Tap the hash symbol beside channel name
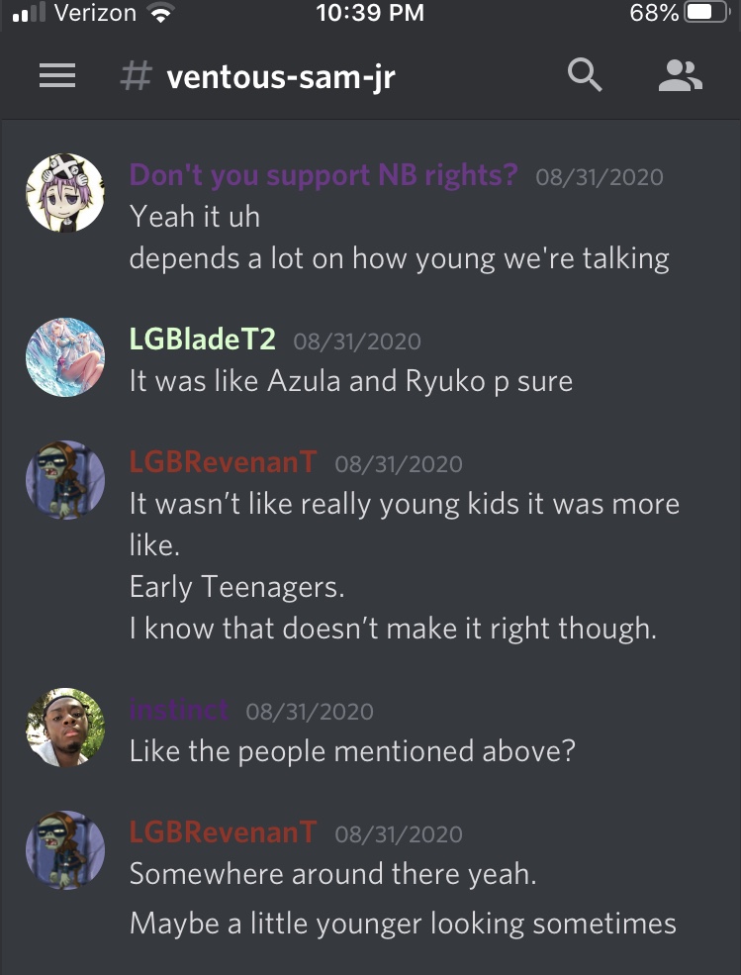The image size is (741, 975). click(x=136, y=76)
